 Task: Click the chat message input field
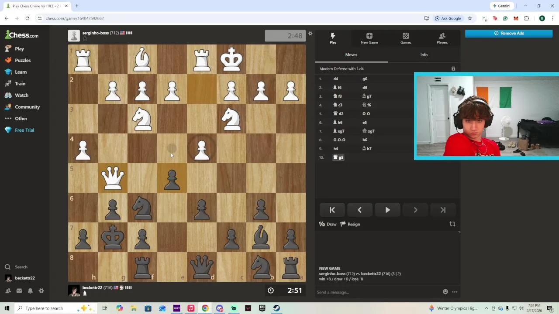(x=378, y=292)
